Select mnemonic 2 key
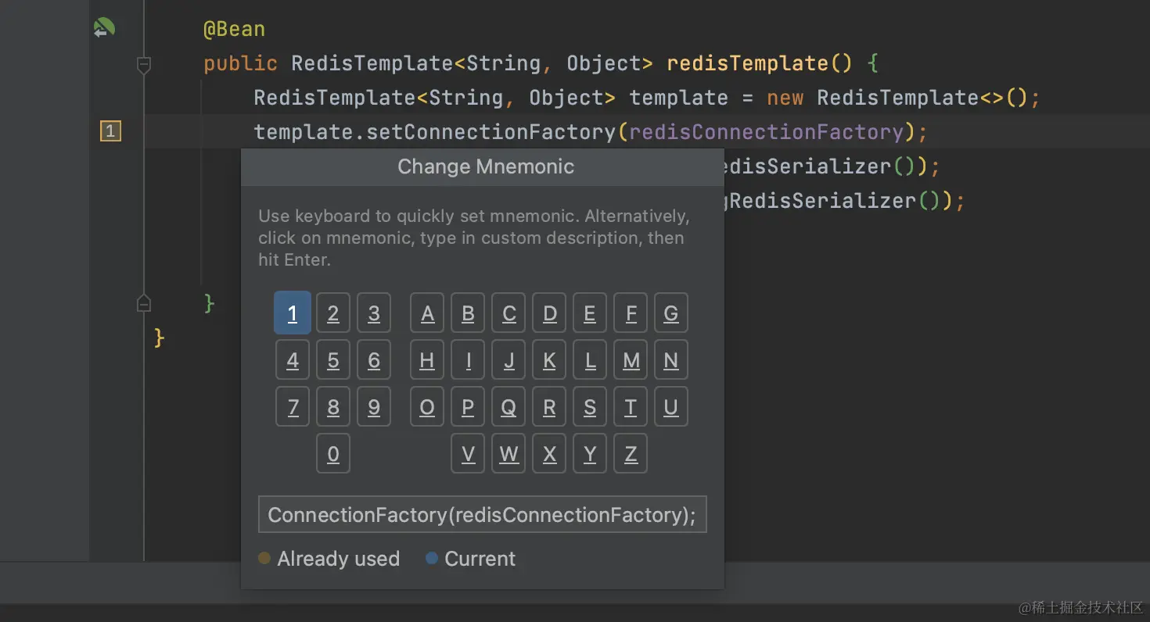The height and width of the screenshot is (622, 1150). [x=333, y=313]
